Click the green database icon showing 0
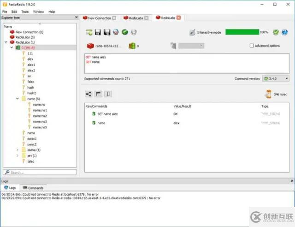The image size is (295, 227). point(132,46)
